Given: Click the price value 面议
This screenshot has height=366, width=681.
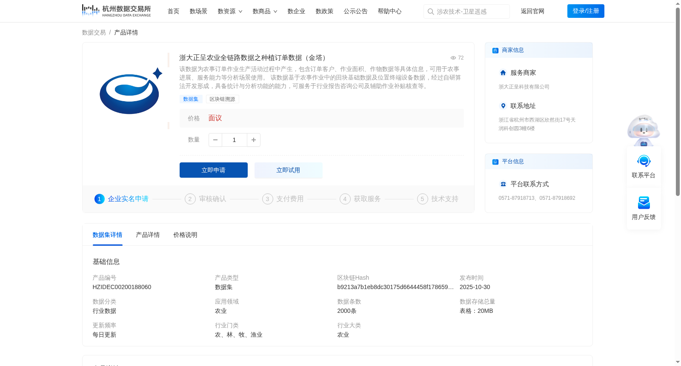Looking at the screenshot, I should (215, 118).
